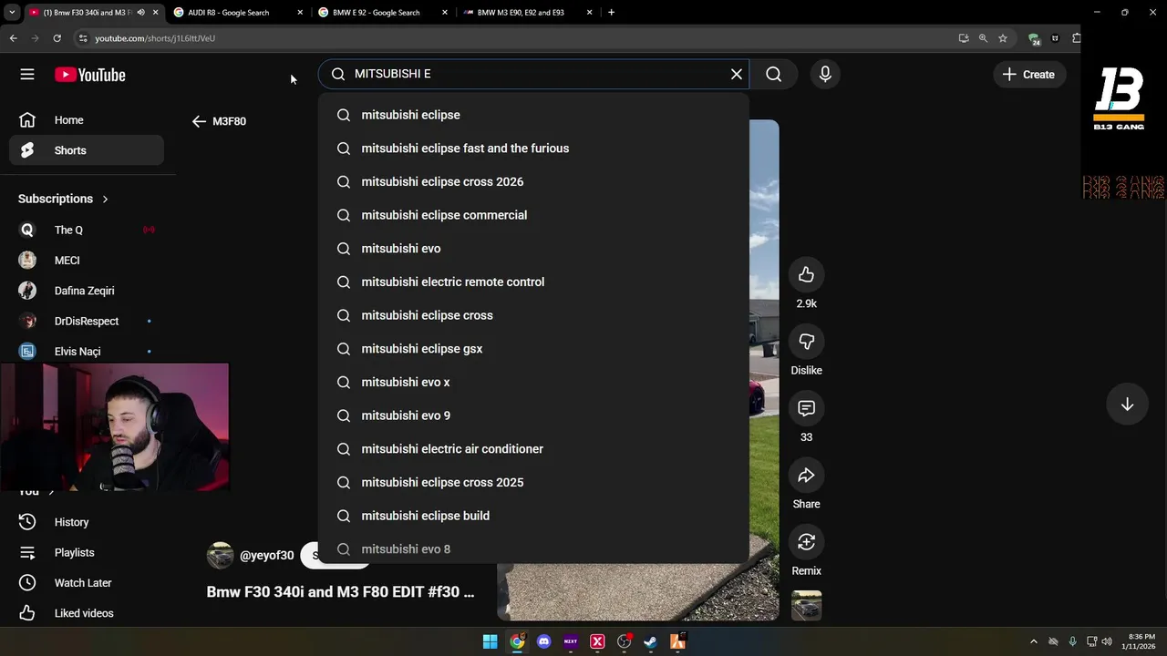Choose the 'mitsubishi evo 8' suggestion
The width and height of the screenshot is (1167, 656).
(x=533, y=548)
